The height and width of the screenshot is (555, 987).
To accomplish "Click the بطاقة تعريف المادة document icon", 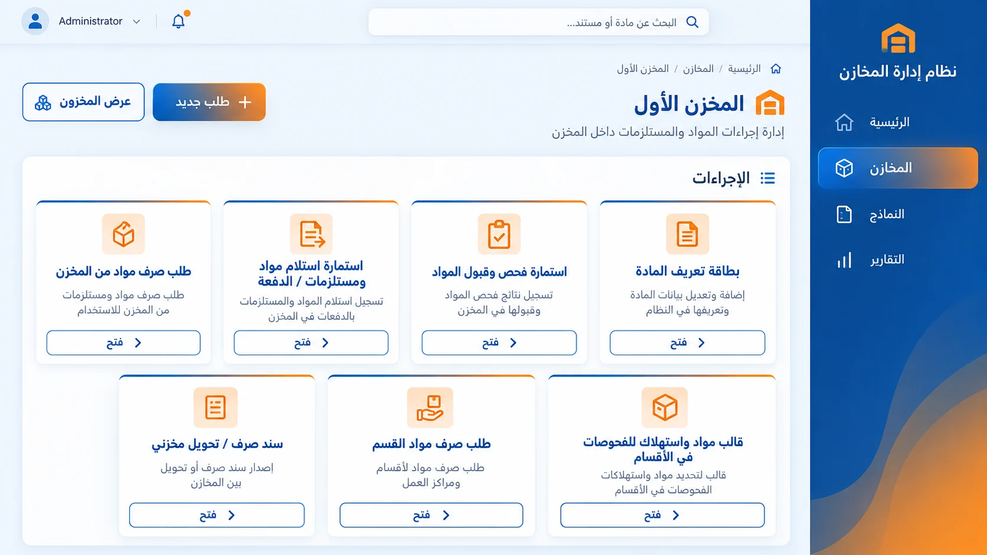I will tap(687, 234).
